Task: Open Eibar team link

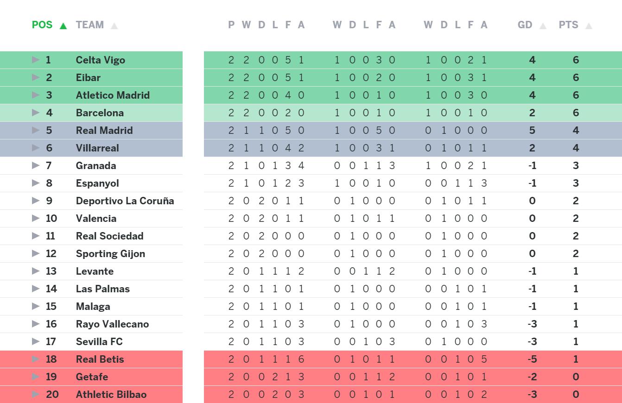Action: click(x=88, y=77)
